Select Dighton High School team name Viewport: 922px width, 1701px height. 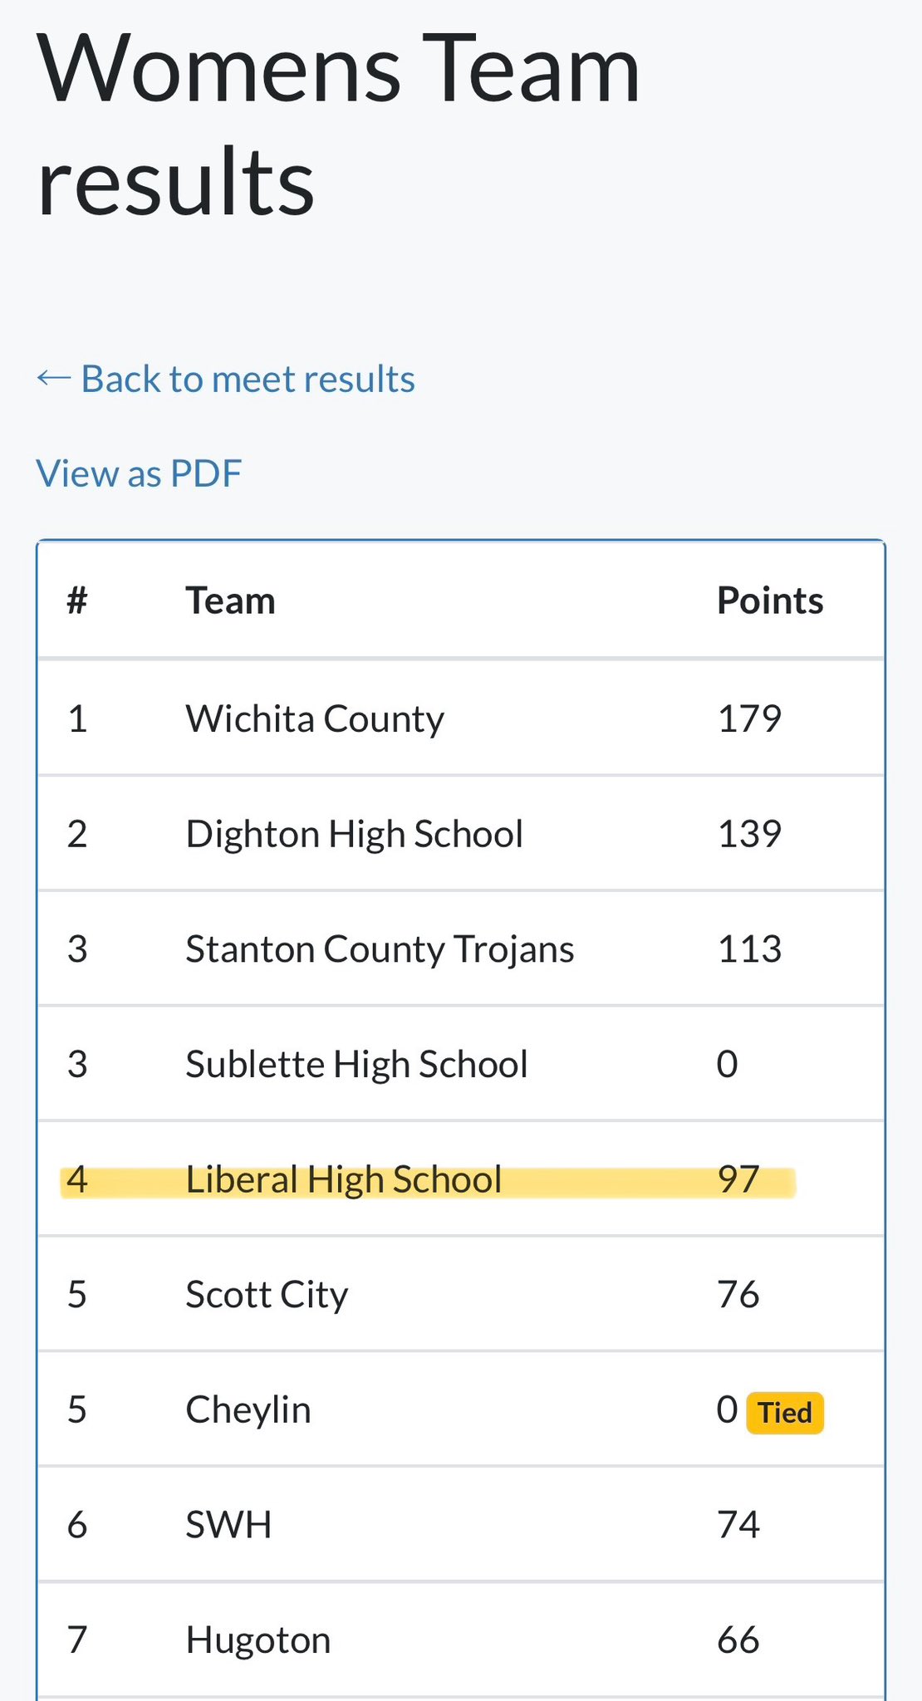[x=355, y=834]
